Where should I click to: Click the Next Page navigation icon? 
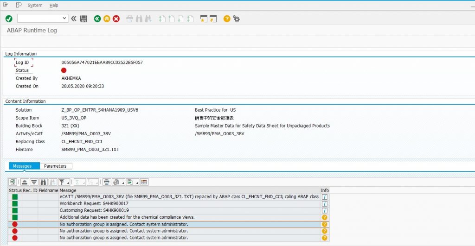(x=181, y=19)
